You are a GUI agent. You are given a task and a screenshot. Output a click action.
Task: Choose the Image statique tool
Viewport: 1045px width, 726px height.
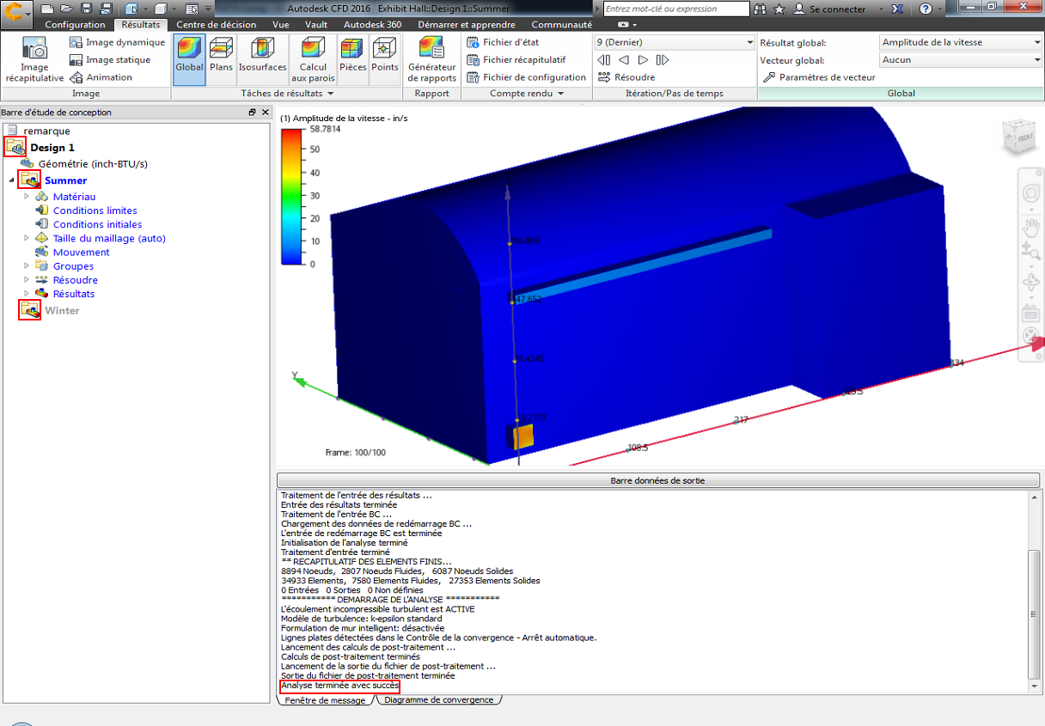[x=109, y=59]
